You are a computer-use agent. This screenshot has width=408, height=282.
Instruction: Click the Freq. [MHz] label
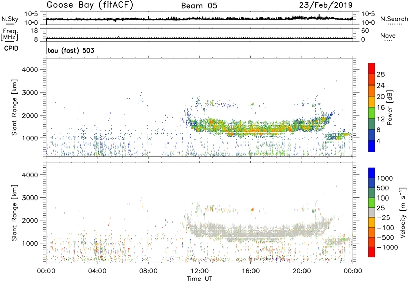[9, 35]
